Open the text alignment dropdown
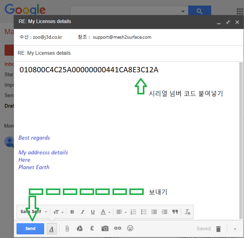 coord(122,212)
